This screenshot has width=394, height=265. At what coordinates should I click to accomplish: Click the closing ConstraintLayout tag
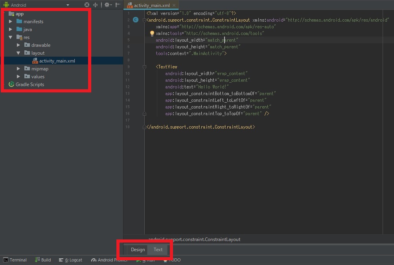click(201, 127)
